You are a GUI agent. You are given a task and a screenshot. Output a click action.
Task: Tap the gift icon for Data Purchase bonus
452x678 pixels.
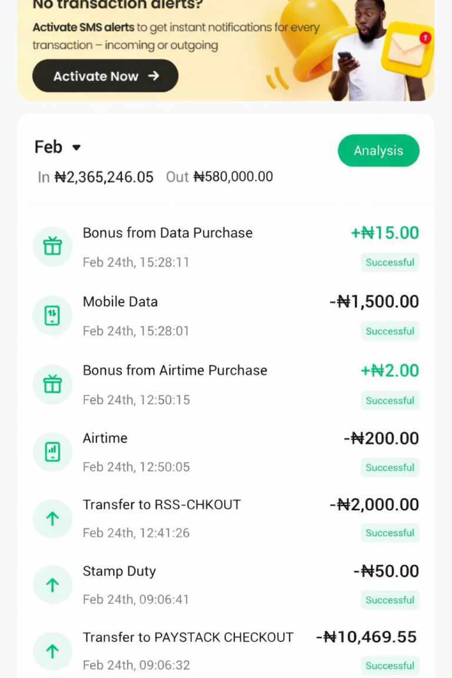point(52,247)
